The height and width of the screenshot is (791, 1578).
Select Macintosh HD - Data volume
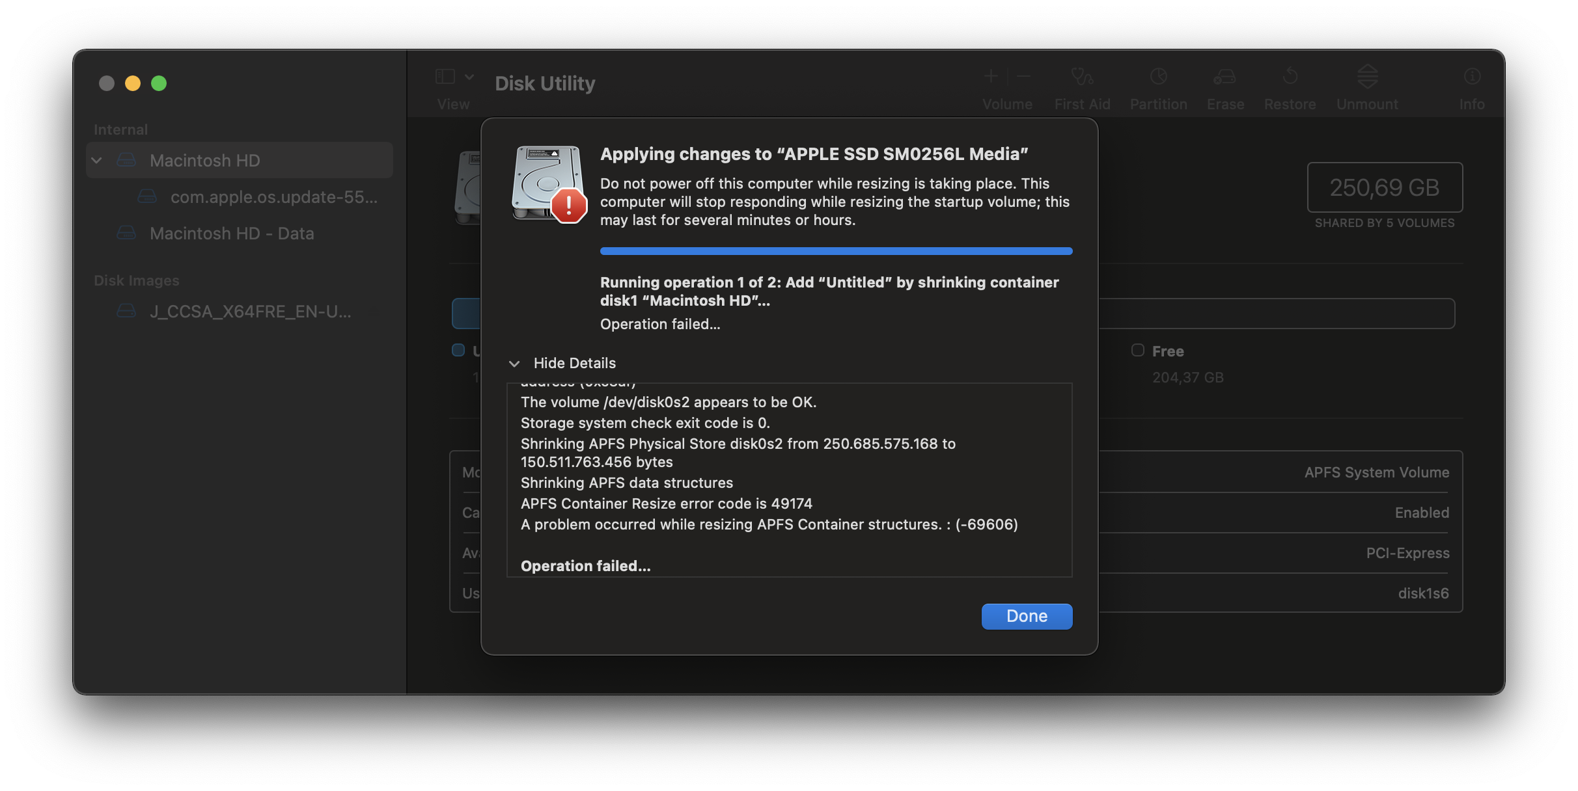pyautogui.click(x=232, y=234)
